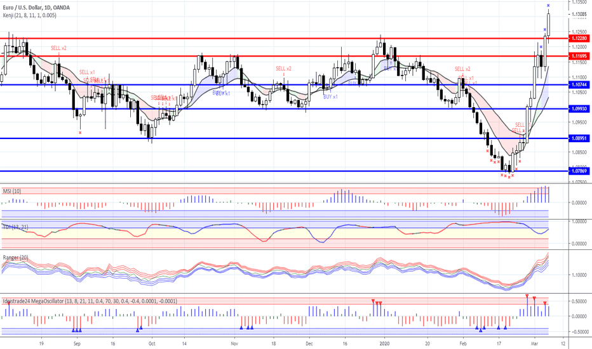
Task: Open the Kenji indicator settings label
Action: click(29, 15)
